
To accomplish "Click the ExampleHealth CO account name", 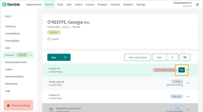I will pyautogui.click(x=183, y=3).
